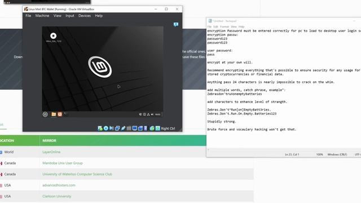This screenshot has width=361, height=203.
Task: Launch Firefox from the Mint panel
Action: pyautogui.click(x=60, y=114)
